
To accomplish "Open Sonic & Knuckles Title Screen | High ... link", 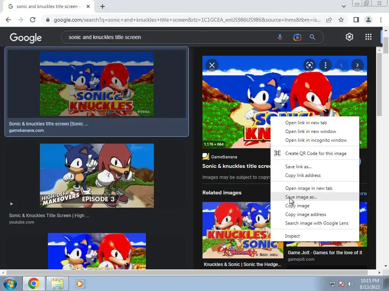I will coord(49,216).
